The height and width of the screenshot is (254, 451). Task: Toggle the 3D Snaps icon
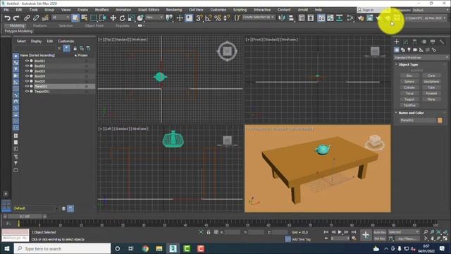click(x=199, y=18)
